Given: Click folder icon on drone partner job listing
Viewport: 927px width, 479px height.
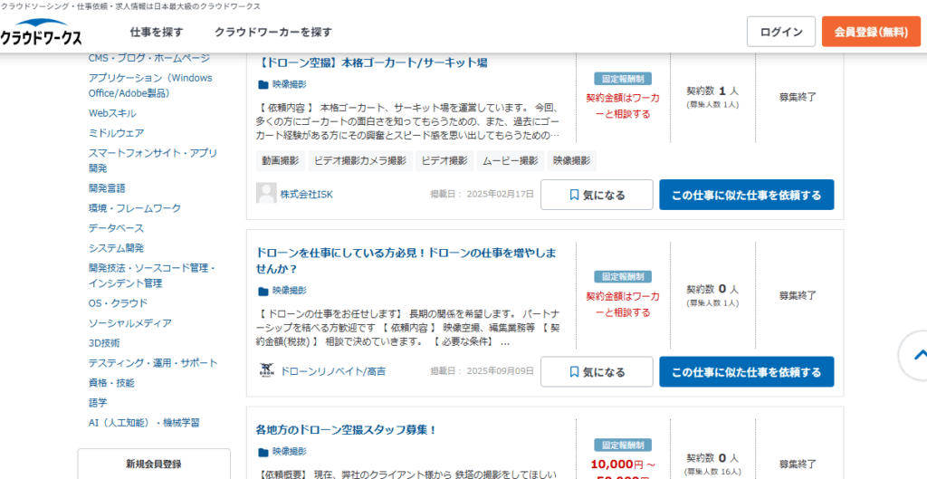Looking at the screenshot, I should (x=263, y=292).
